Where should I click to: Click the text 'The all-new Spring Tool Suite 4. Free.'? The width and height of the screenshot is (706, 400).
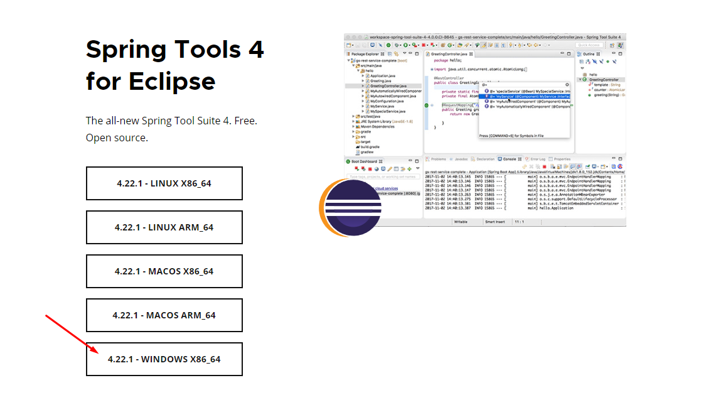click(171, 121)
